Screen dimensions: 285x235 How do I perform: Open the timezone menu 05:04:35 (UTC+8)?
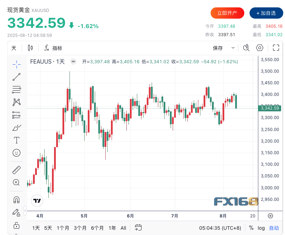pyautogui.click(x=220, y=228)
